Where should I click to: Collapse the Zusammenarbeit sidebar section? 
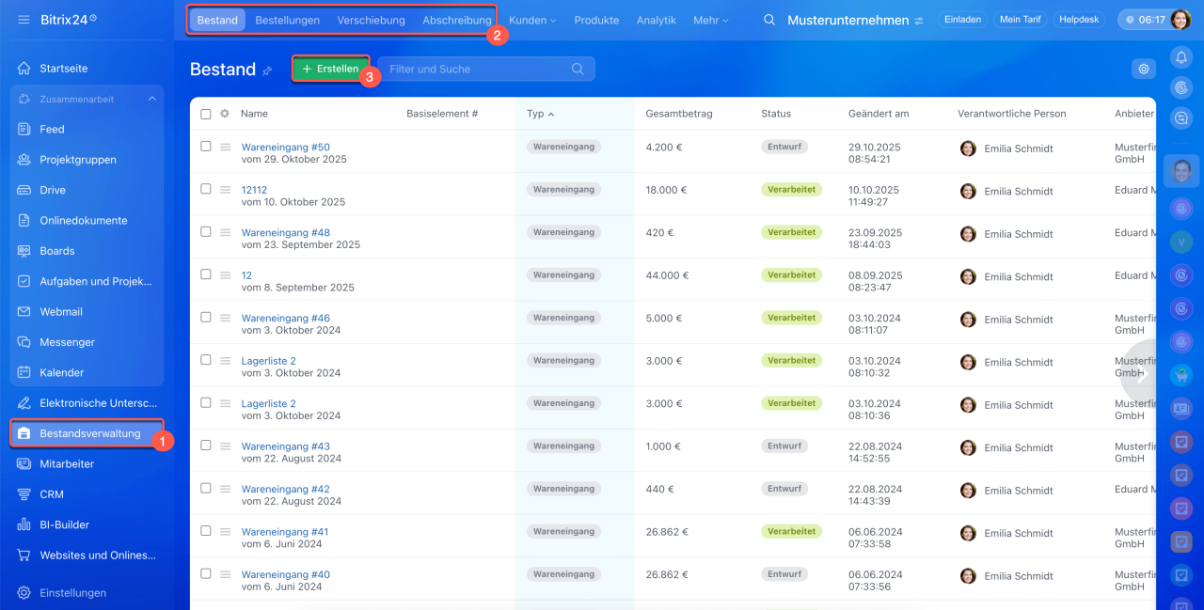point(152,99)
